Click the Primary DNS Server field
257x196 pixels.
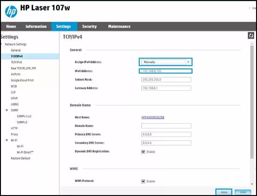166,135
